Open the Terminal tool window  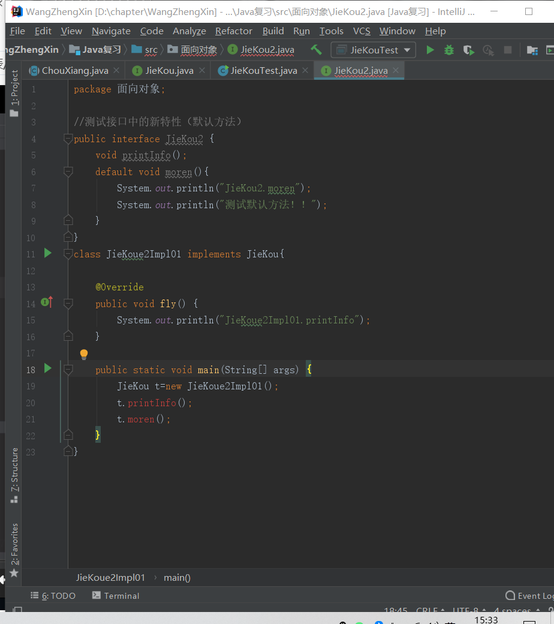coord(116,596)
